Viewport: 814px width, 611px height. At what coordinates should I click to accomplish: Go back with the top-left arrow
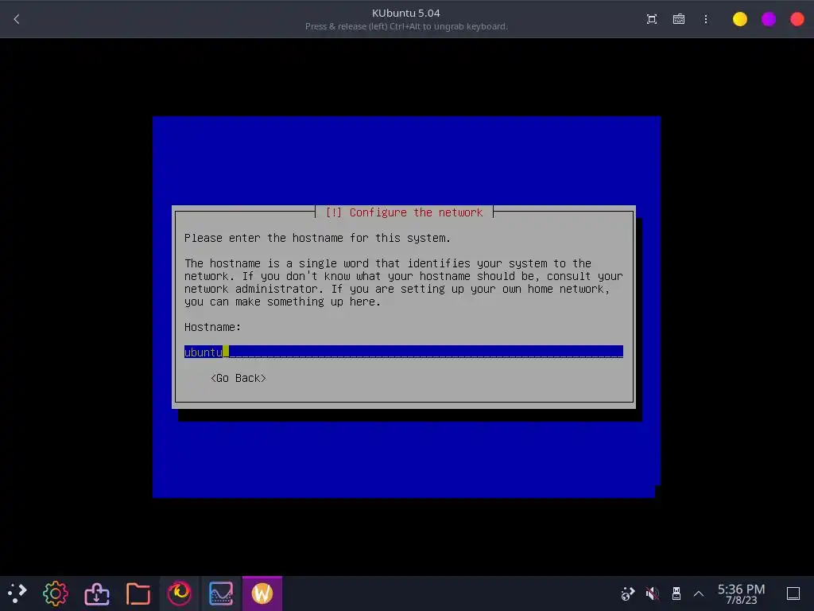[17, 19]
